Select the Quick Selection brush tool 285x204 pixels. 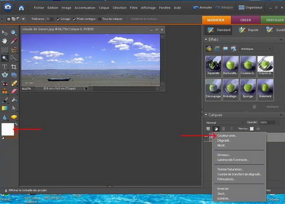(14, 58)
